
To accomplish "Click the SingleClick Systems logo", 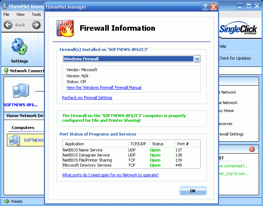I will pos(238,29).
